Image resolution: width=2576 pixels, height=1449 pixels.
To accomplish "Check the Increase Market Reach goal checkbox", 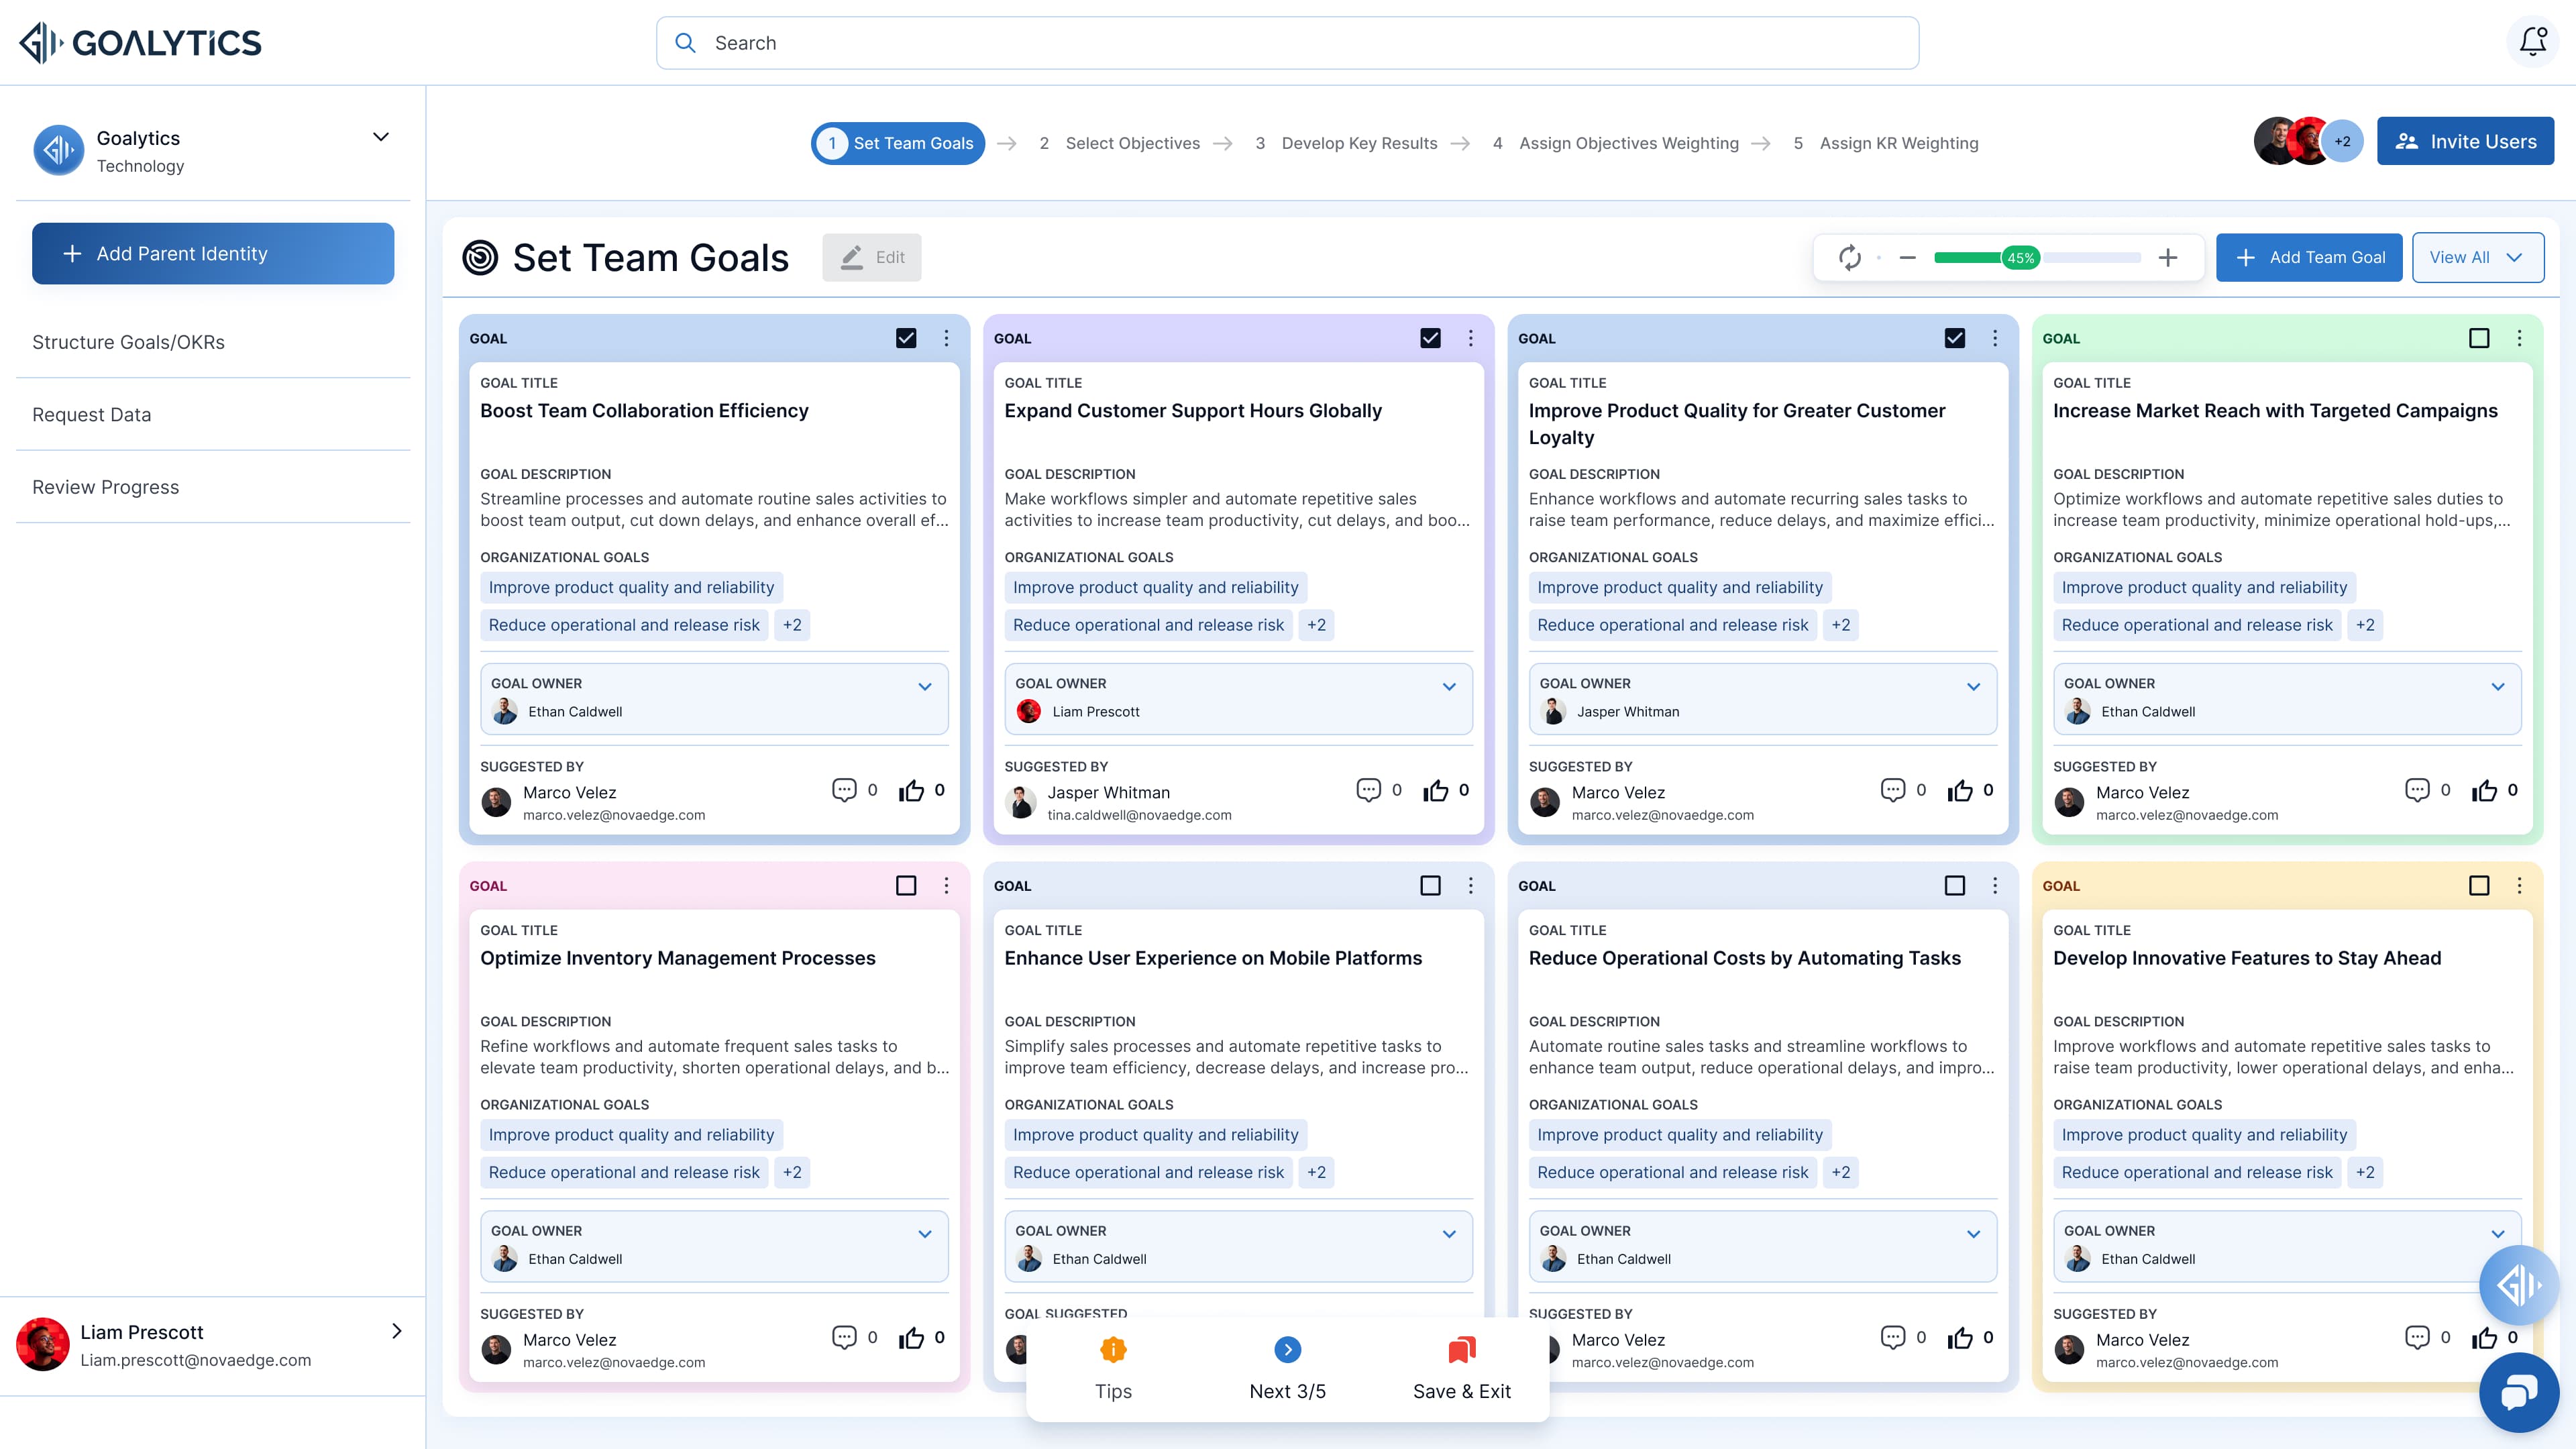I will point(2479,338).
